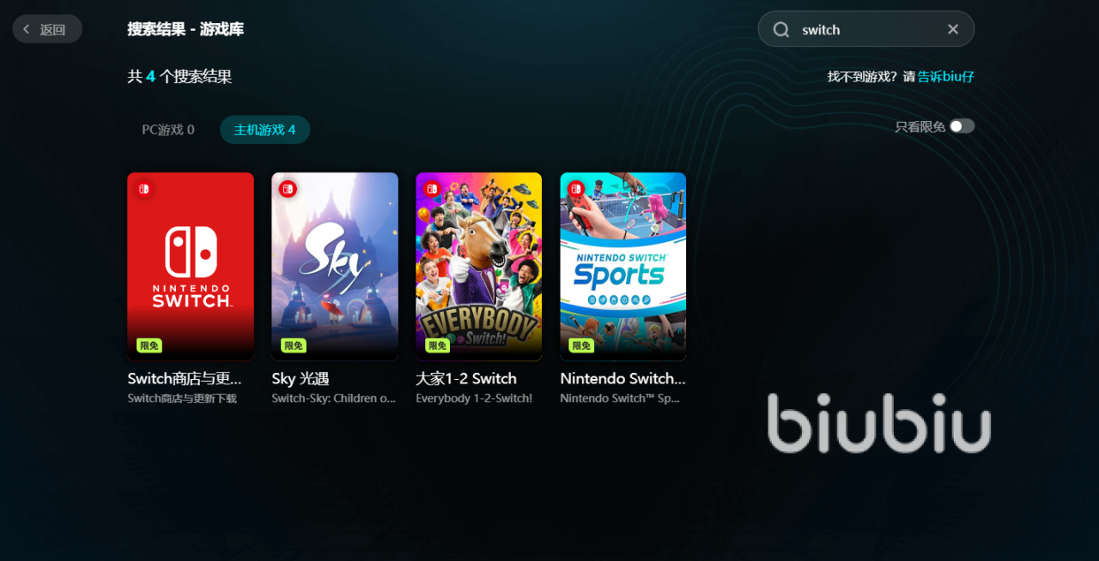Open Nintendo Switch Sports game cover
1099x561 pixels.
(623, 267)
